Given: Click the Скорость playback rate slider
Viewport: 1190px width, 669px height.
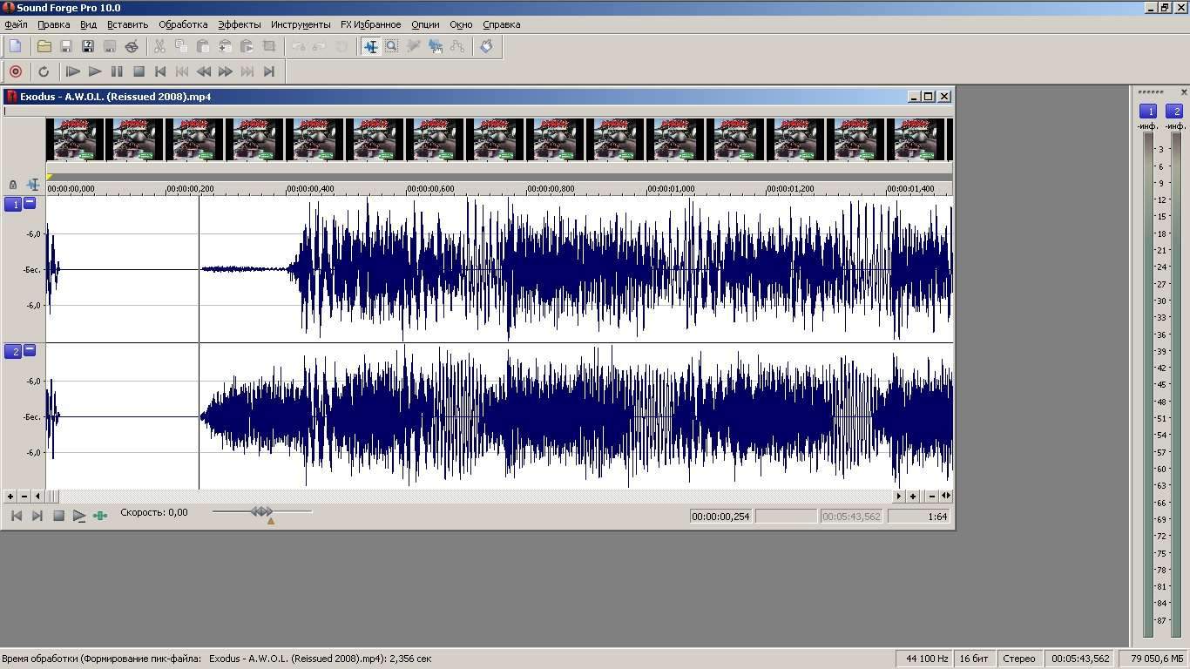Looking at the screenshot, I should pos(261,512).
